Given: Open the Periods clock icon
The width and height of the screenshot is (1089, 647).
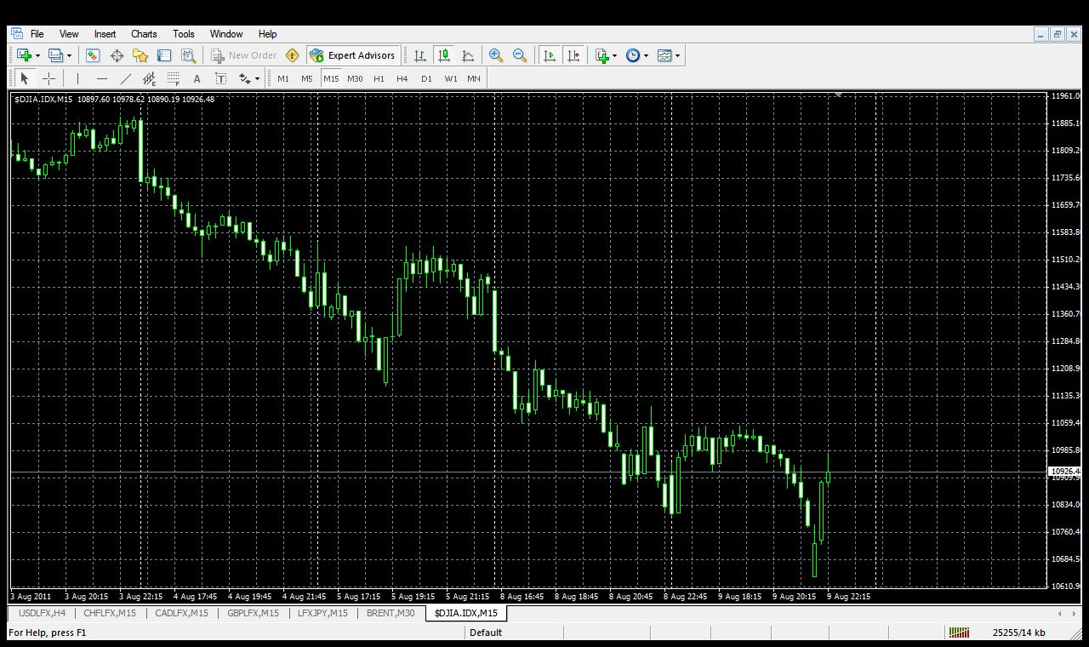Looking at the screenshot, I should tap(633, 55).
